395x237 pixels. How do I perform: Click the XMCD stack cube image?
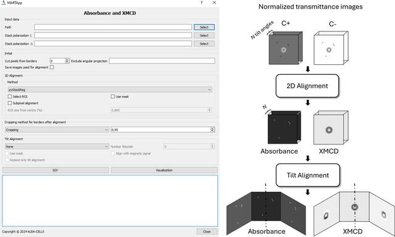[331, 127]
